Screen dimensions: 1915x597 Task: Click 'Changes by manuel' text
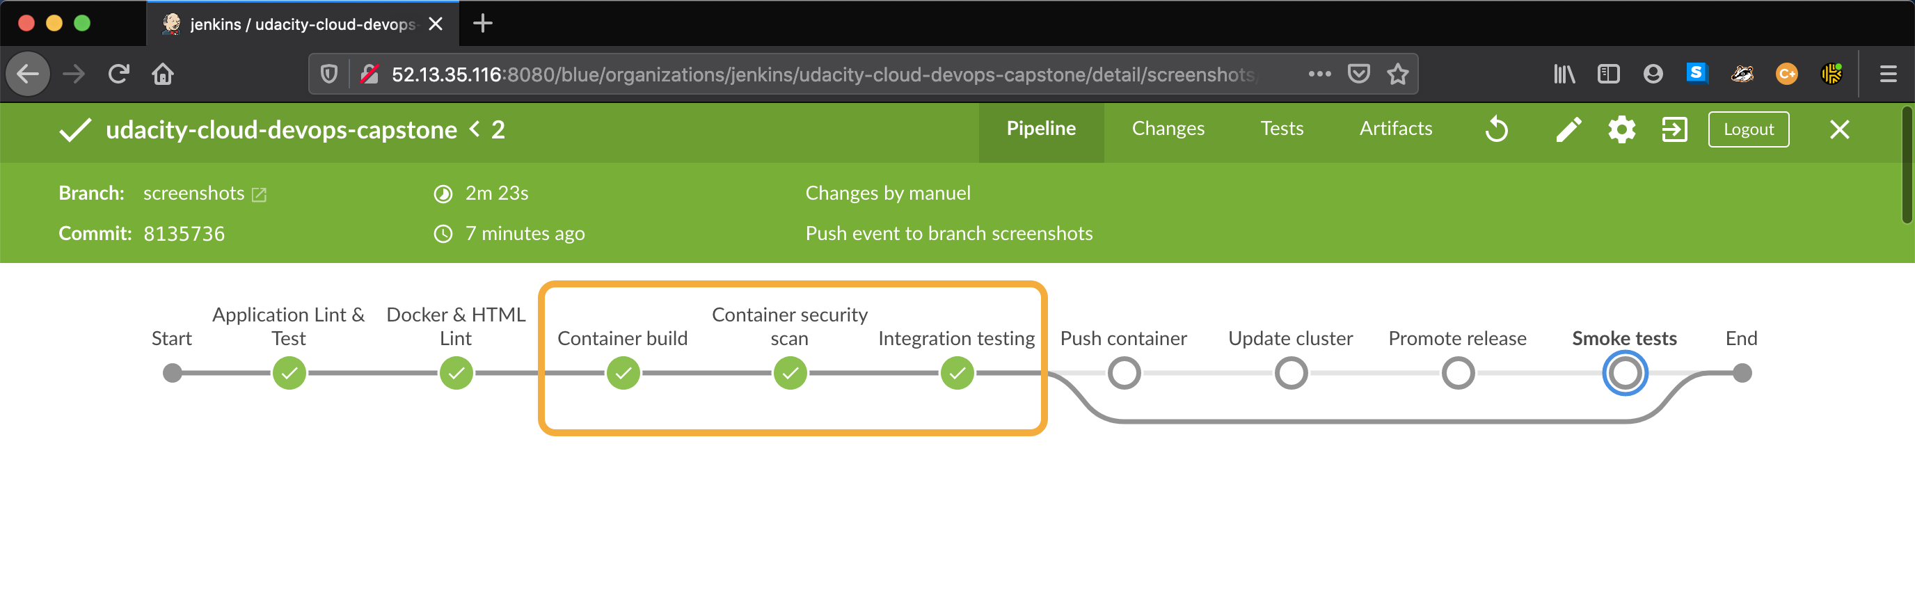coord(888,193)
